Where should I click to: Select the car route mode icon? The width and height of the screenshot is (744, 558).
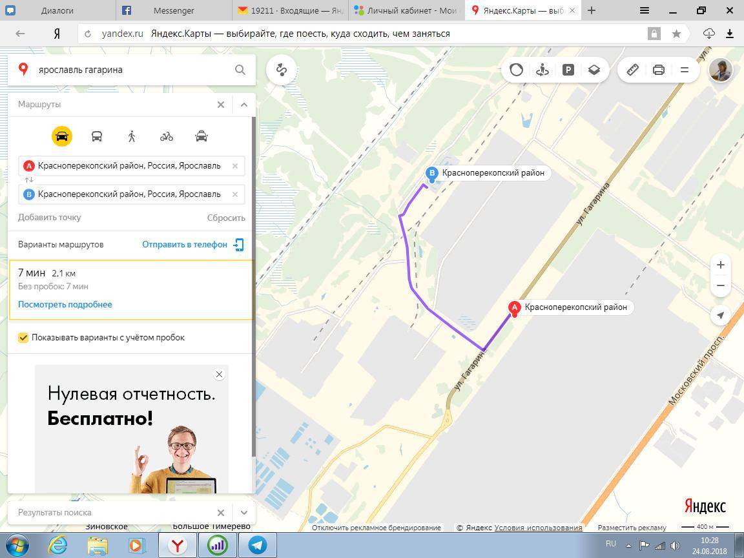pyautogui.click(x=62, y=137)
